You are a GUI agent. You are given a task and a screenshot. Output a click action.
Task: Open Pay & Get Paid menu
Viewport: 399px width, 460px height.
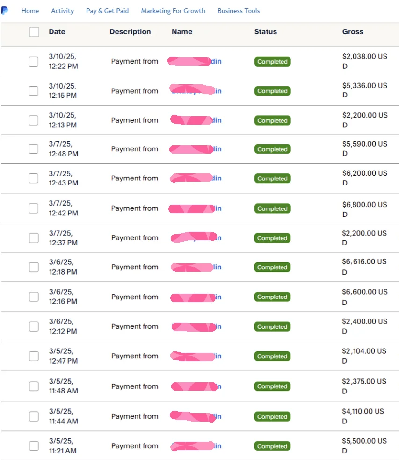[x=107, y=11]
